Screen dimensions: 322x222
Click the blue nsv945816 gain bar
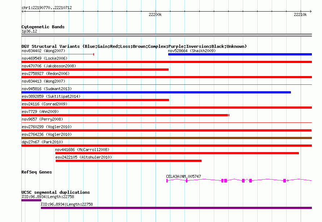156,92
